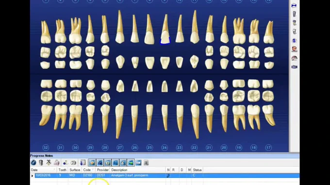
Task: Select tooth number 28 circle label
Action: pos(105,148)
